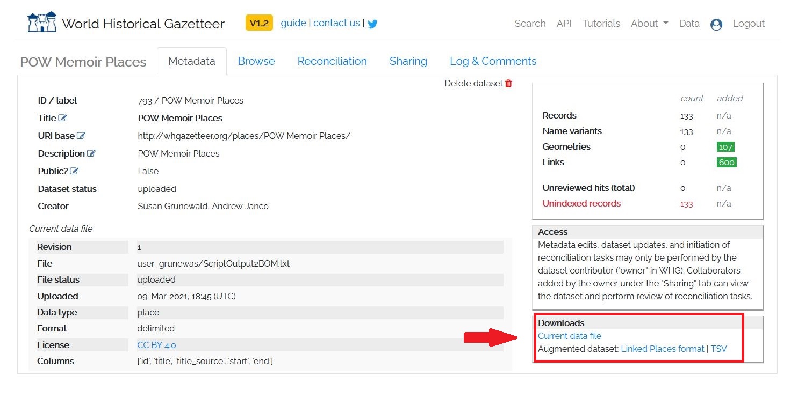Viewport: 805px width, 398px height.
Task: Open the CC BY 4.0 license link
Action: pos(156,345)
